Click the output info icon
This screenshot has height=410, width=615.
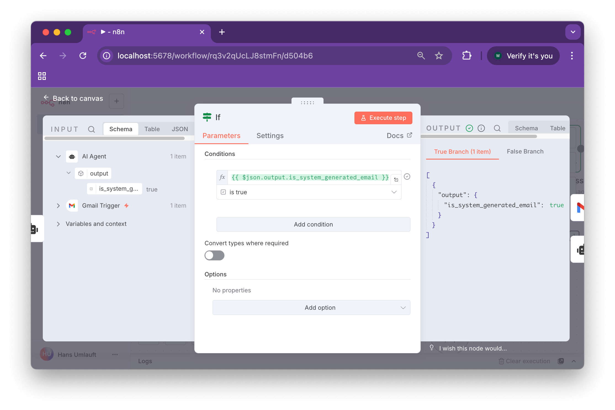481,128
